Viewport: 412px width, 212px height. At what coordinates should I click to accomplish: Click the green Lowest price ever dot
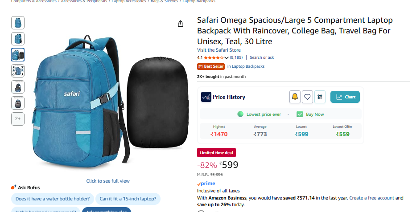coord(241,114)
